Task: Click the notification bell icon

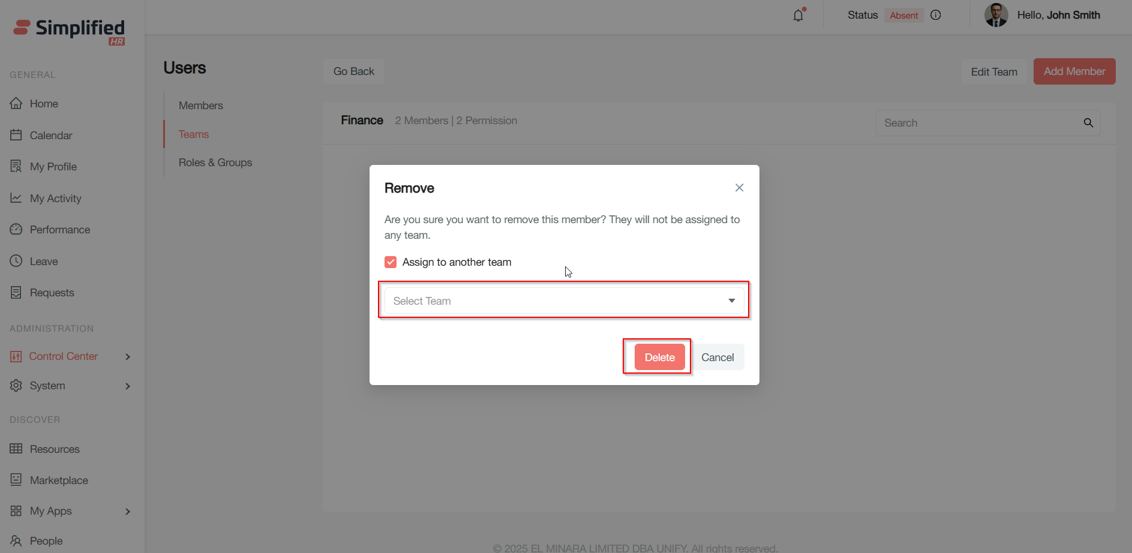Action: [798, 16]
